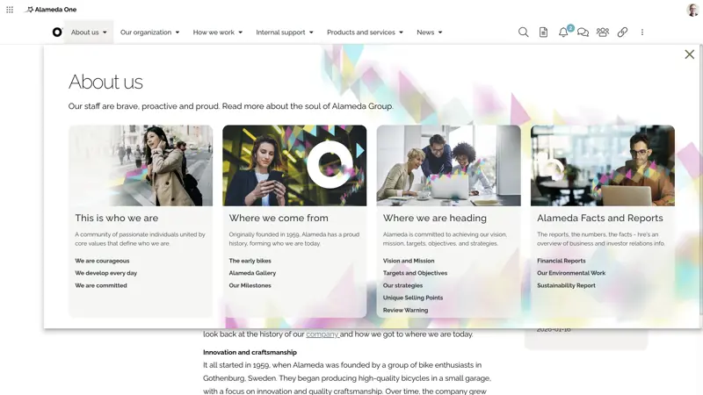
Task: Open Unique Selling Points link
Action: 413,298
